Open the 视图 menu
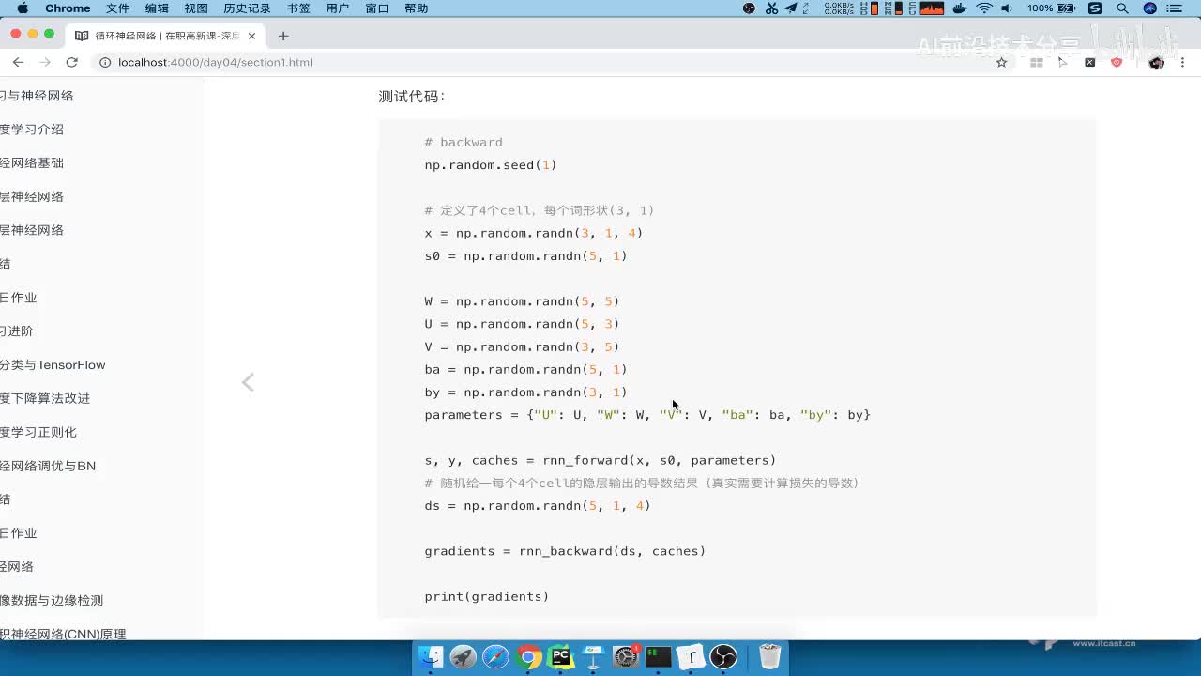 click(196, 8)
